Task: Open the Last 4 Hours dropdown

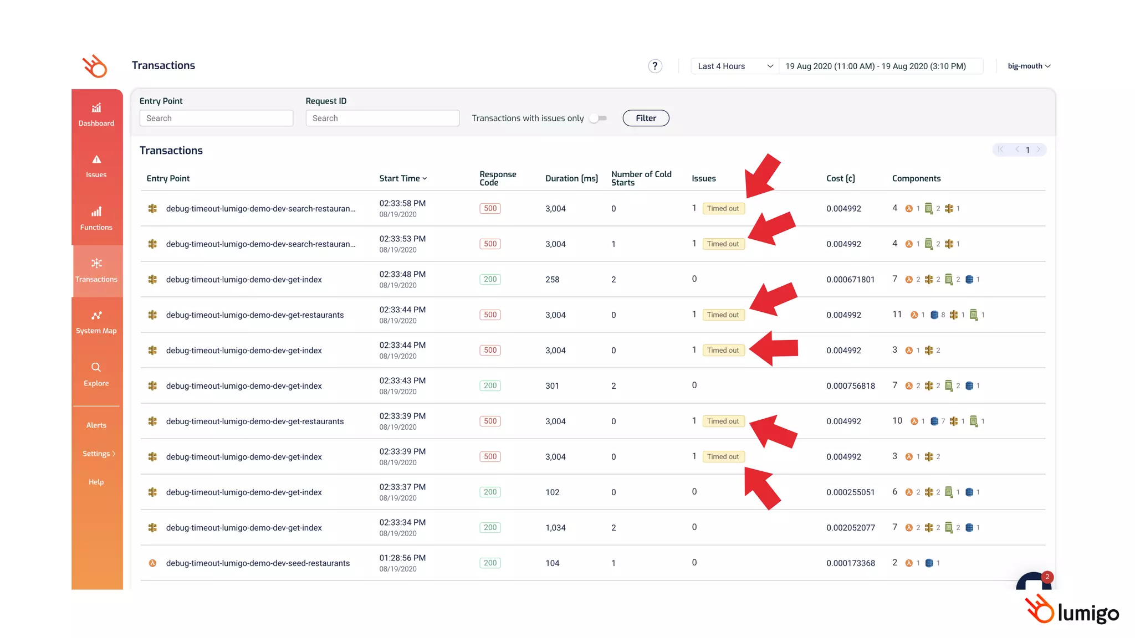Action: click(x=734, y=66)
